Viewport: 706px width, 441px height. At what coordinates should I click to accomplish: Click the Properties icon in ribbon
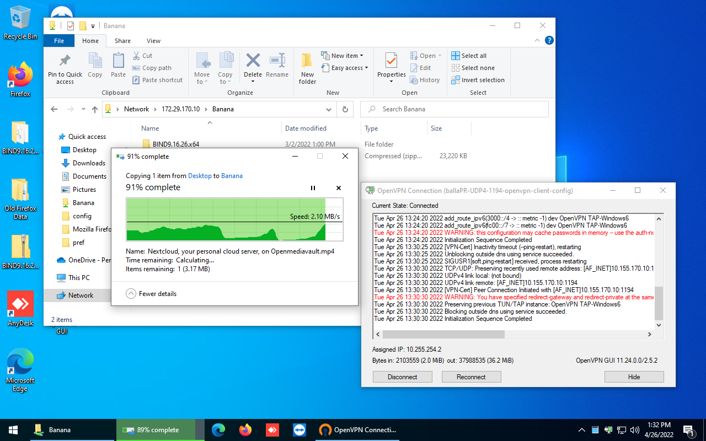[391, 61]
